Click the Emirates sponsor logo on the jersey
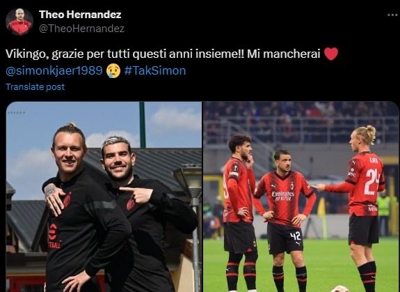This screenshot has height=292, width=400. click(x=282, y=196)
